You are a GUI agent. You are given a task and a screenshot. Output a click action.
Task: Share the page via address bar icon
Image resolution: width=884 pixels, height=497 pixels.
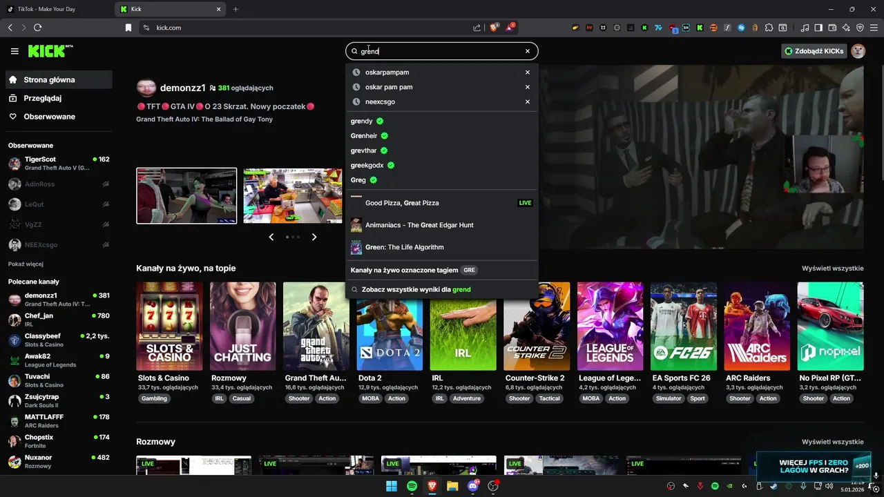pyautogui.click(x=477, y=28)
